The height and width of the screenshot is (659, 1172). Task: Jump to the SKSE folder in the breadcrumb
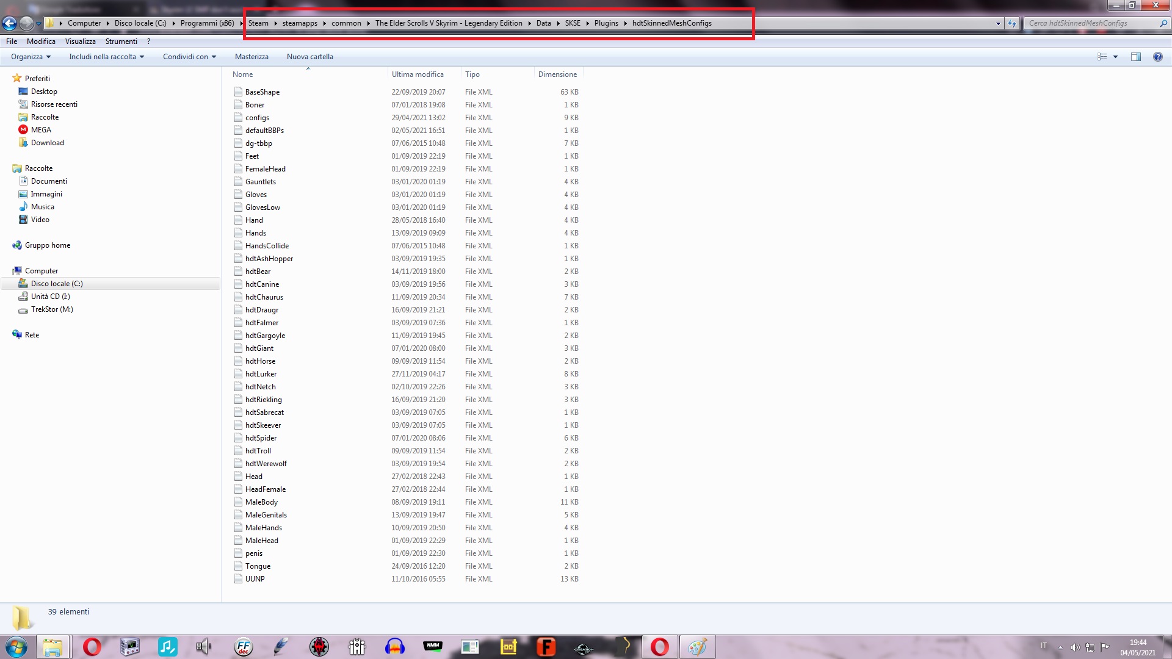pos(573,23)
